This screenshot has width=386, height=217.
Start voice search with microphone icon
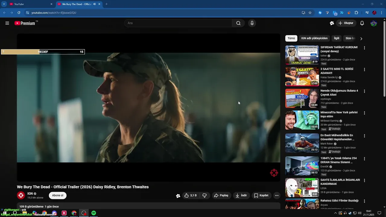coord(252,23)
